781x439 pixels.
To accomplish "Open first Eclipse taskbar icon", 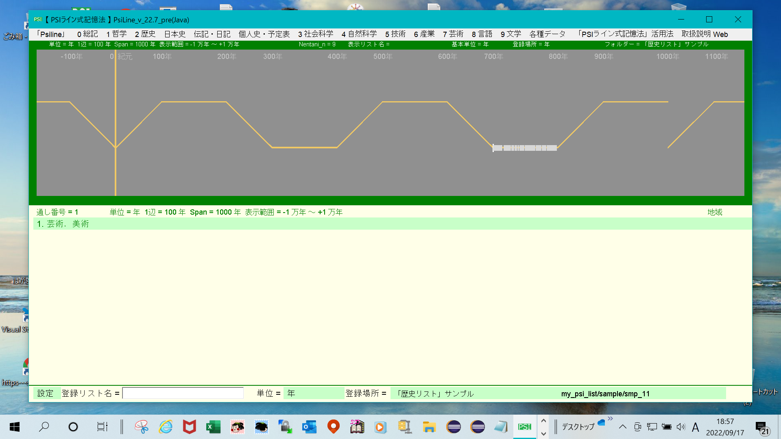I will tap(453, 427).
